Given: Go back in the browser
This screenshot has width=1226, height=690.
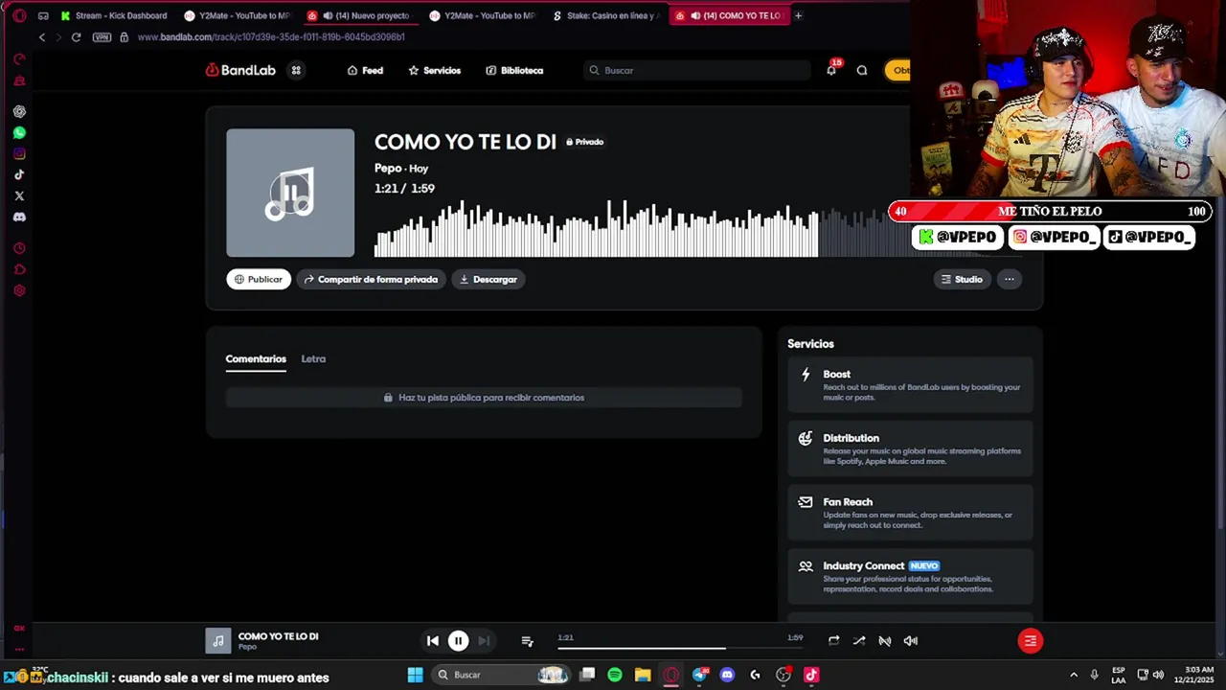Looking at the screenshot, I should [x=41, y=37].
